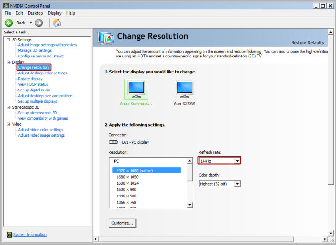Screen dimensions: 336x245
Task: Click the green Back arrow icon
Action: pyautogui.click(x=9, y=23)
